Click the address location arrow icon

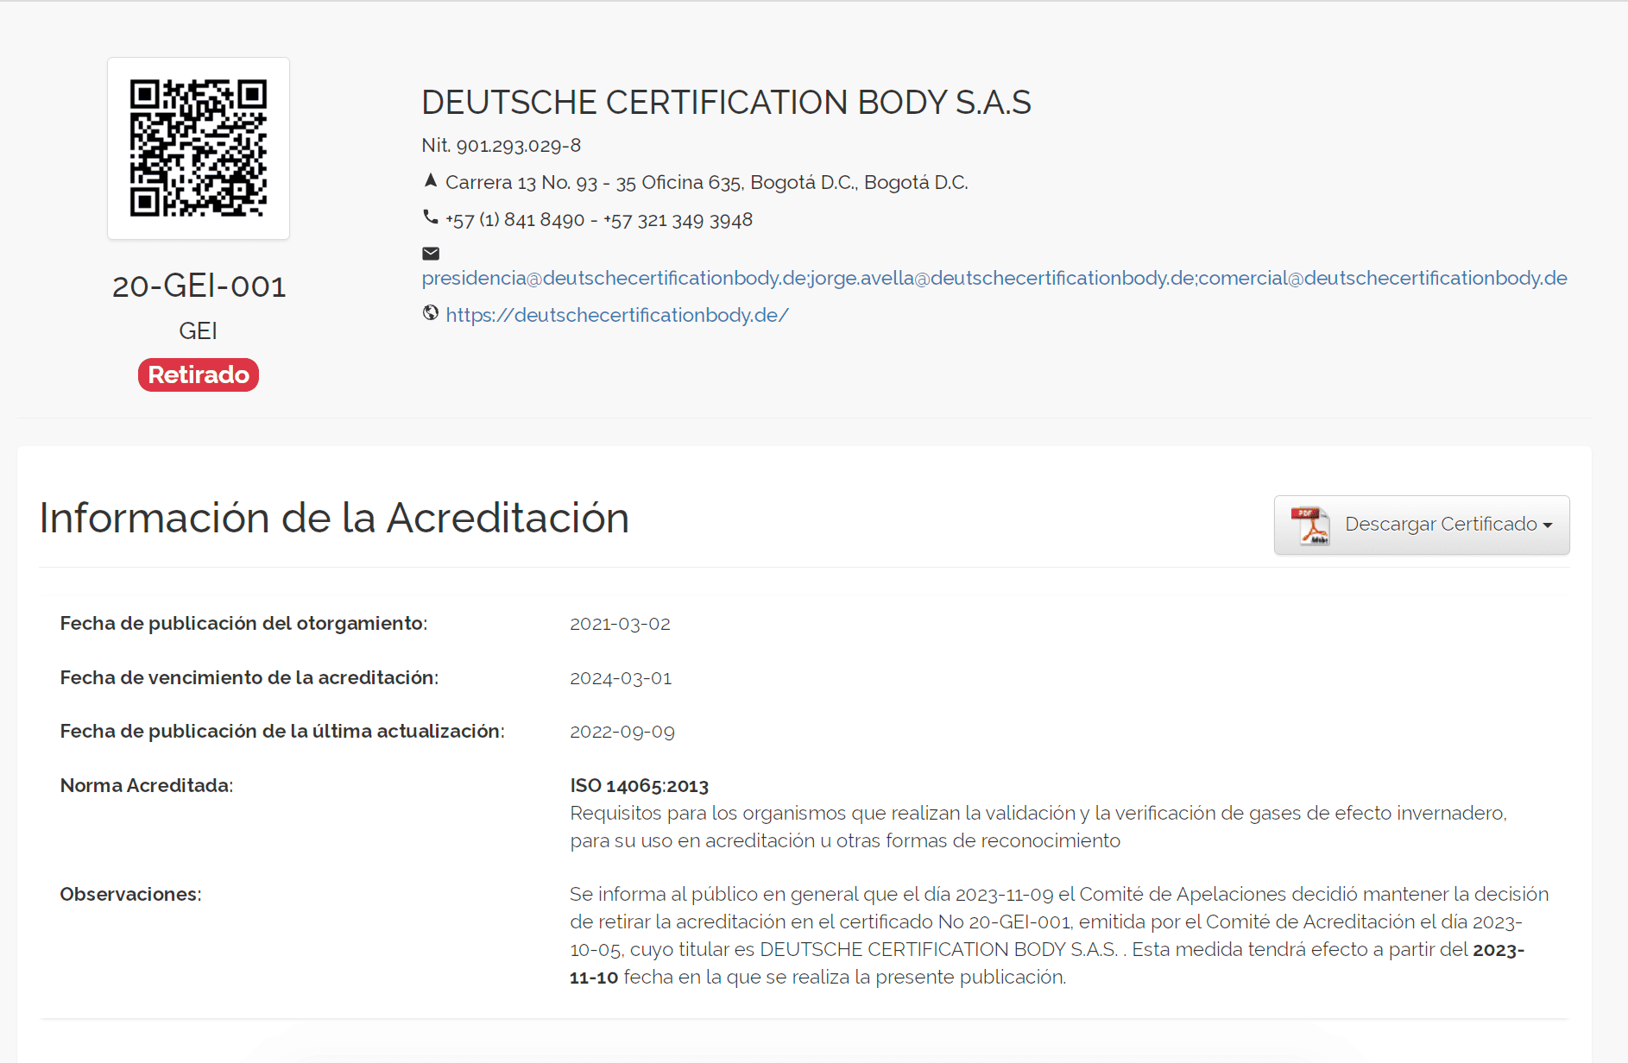pyautogui.click(x=431, y=180)
